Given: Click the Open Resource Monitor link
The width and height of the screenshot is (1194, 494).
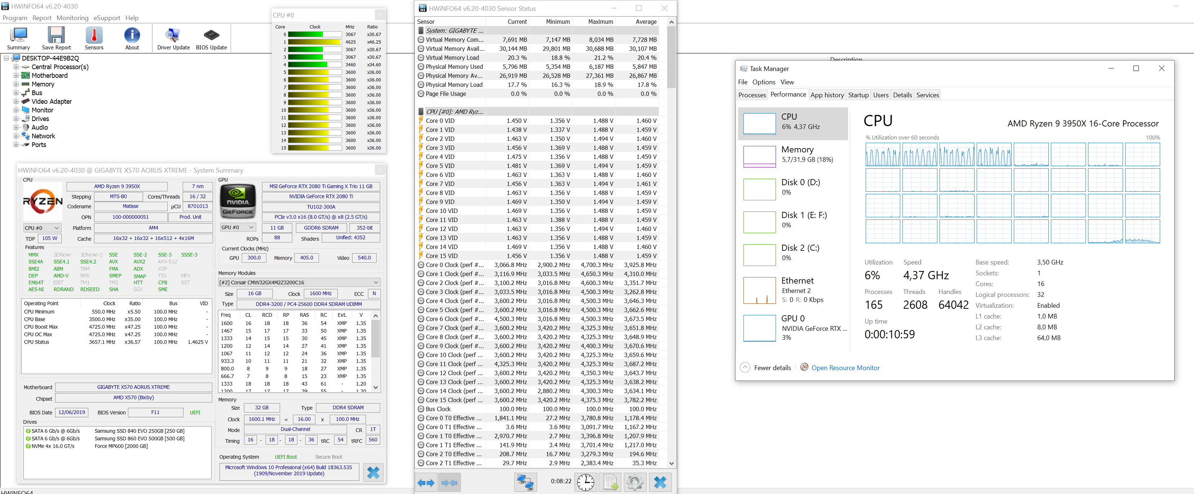Looking at the screenshot, I should [x=845, y=368].
